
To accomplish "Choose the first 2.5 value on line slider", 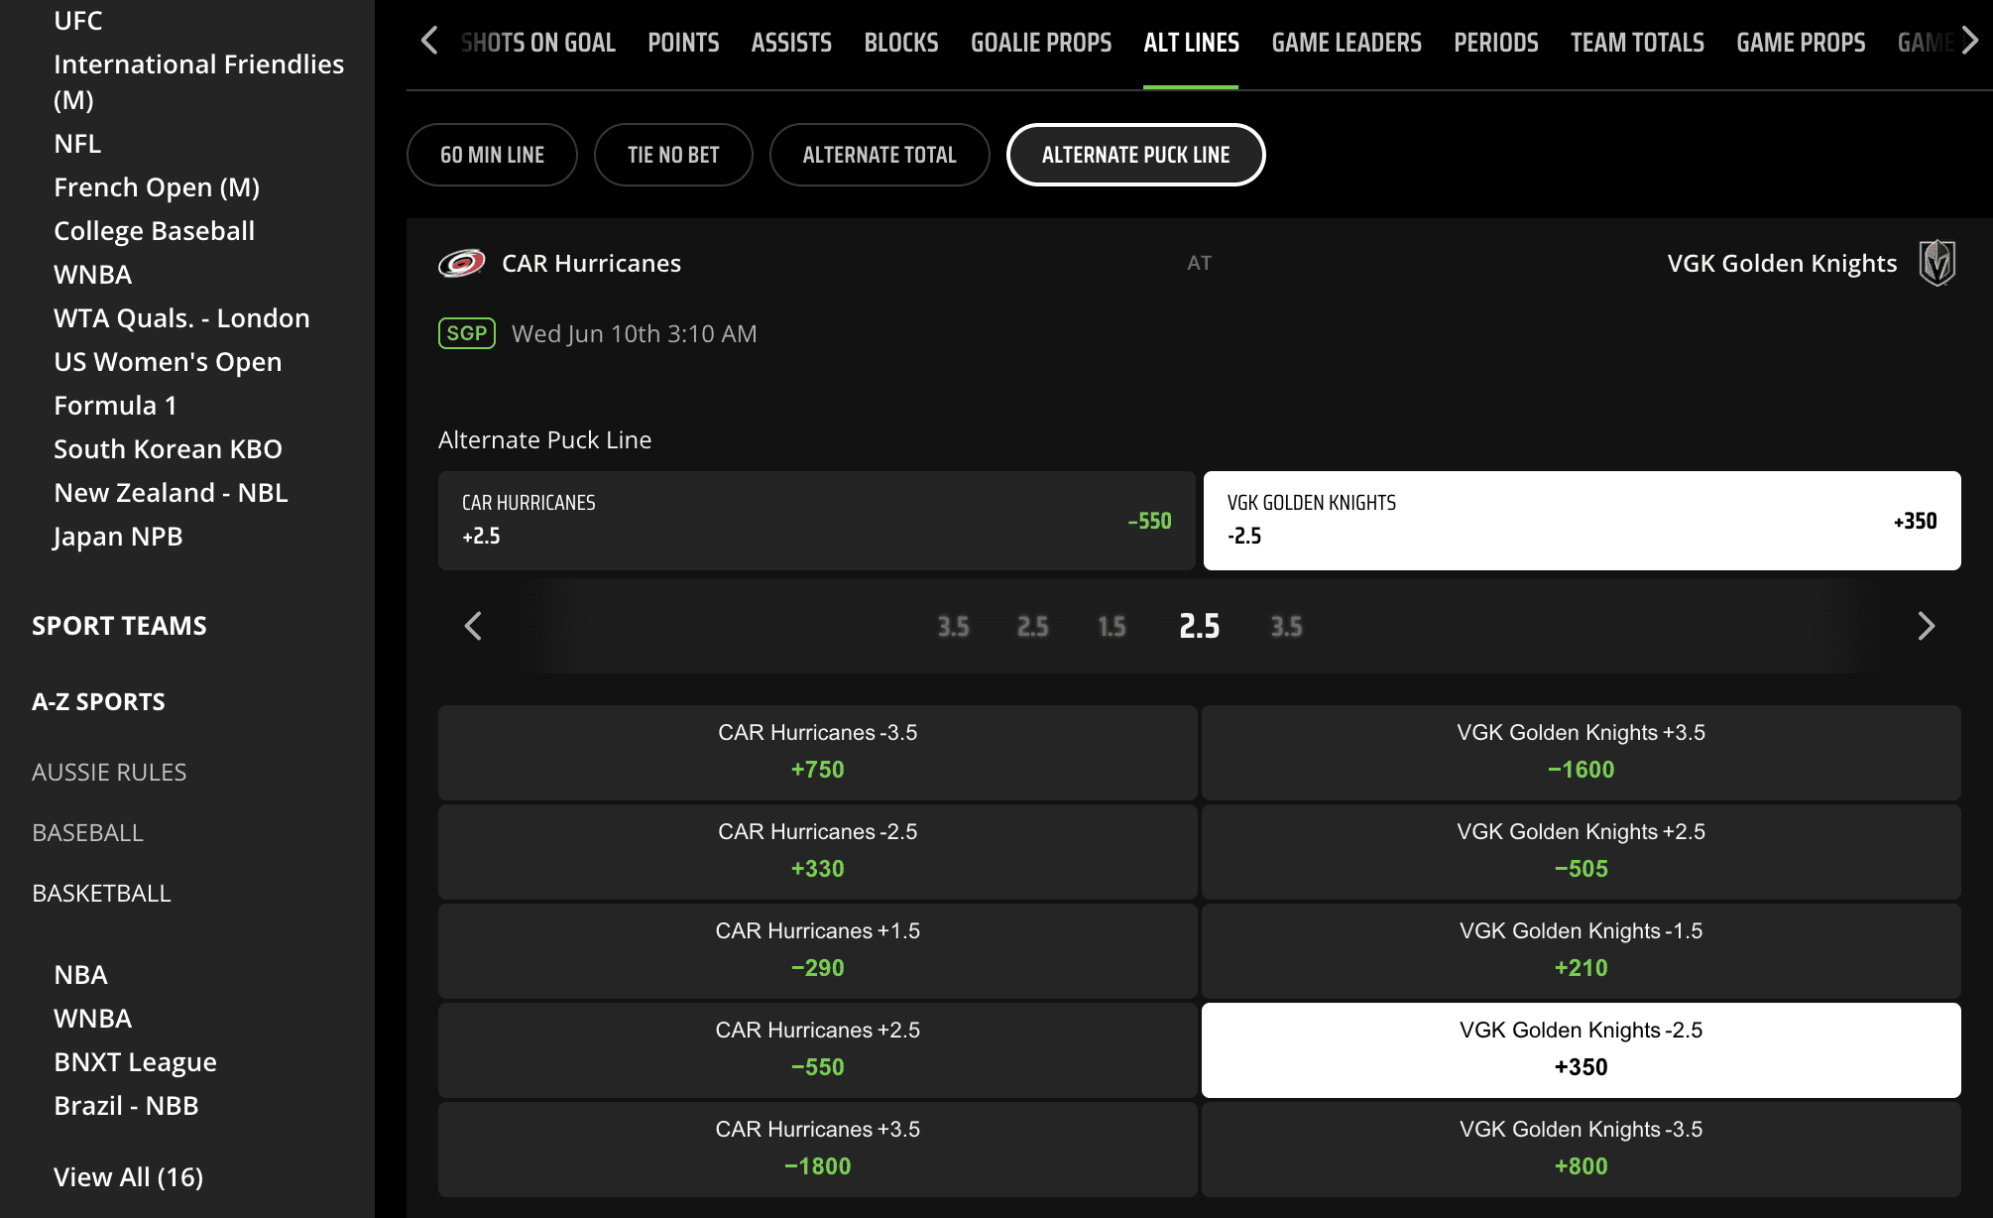I will [1032, 627].
